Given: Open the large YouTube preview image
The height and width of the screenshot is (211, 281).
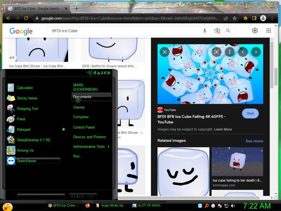Looking at the screenshot, I should click(210, 74).
